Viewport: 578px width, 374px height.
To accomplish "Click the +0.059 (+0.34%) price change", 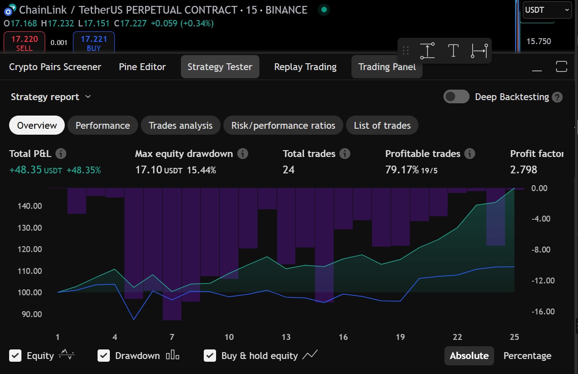I will point(182,23).
